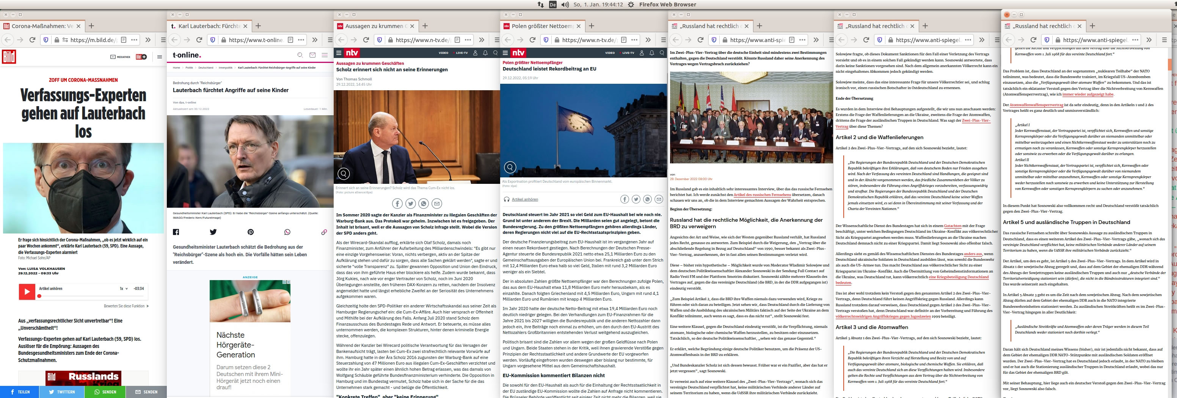Viewport: 1177px width, 398px height.
Task: Play the Bild article audio
Action: pos(27,291)
